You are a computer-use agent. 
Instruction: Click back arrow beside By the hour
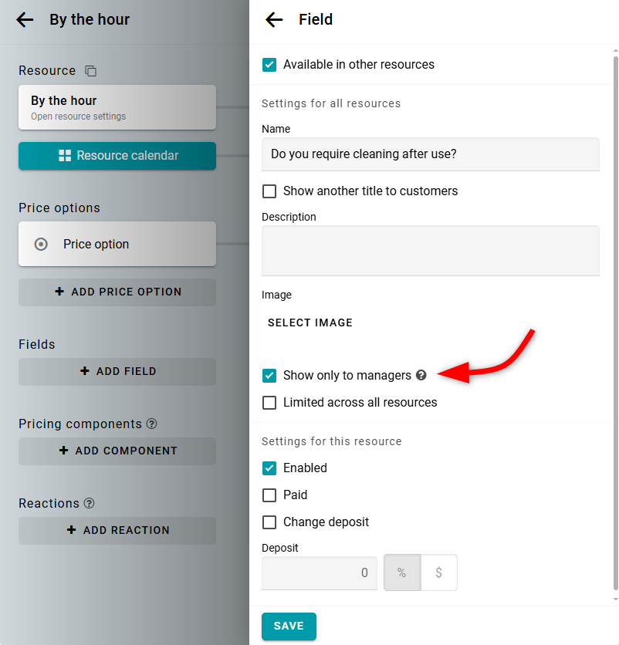(25, 20)
